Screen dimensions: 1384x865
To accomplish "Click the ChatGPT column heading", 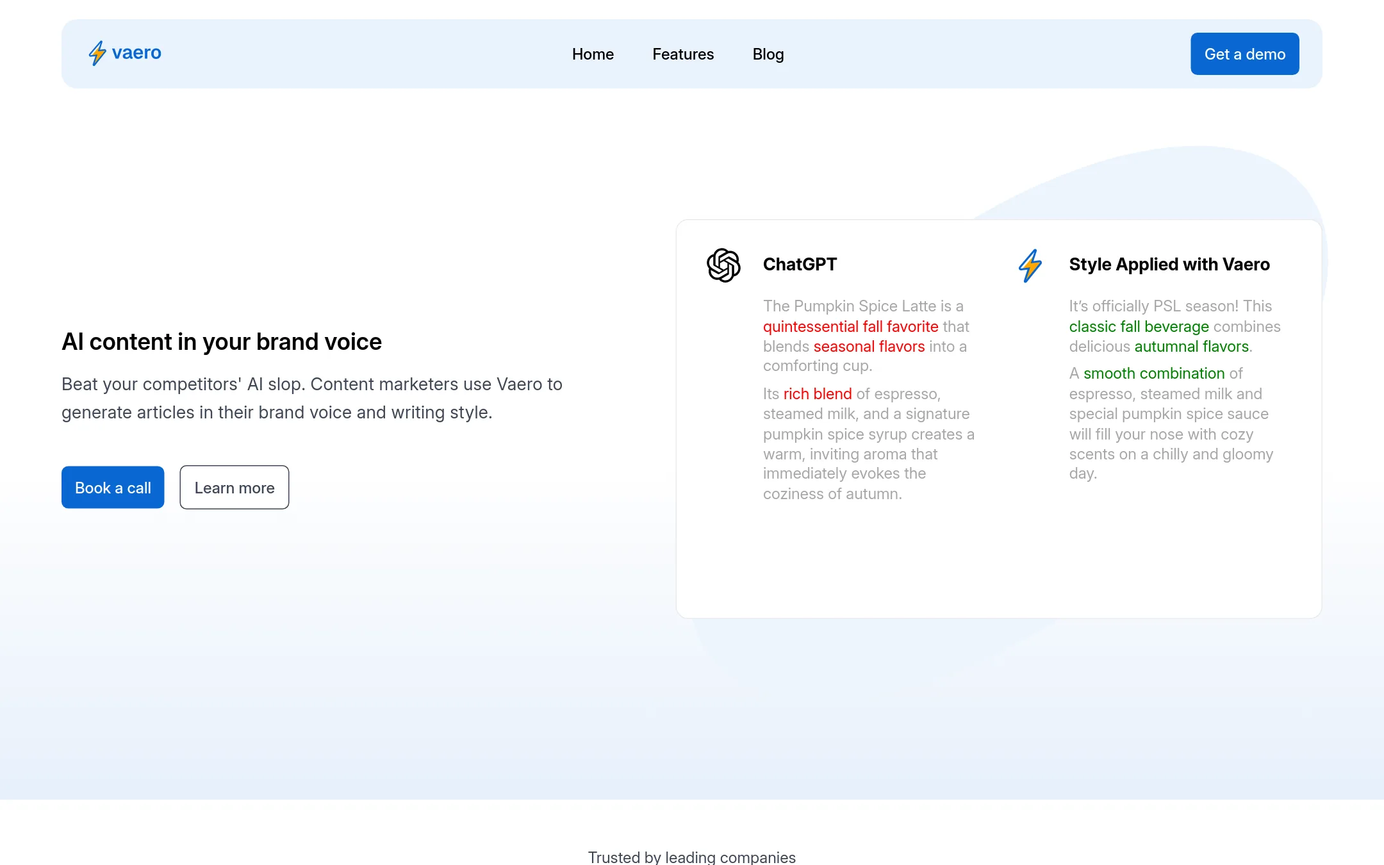I will click(x=800, y=265).
